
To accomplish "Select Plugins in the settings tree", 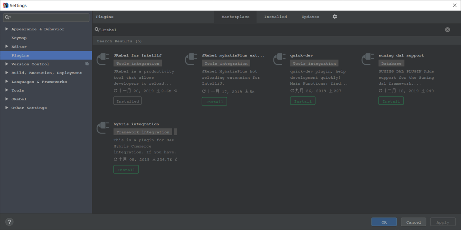I will [46, 55].
